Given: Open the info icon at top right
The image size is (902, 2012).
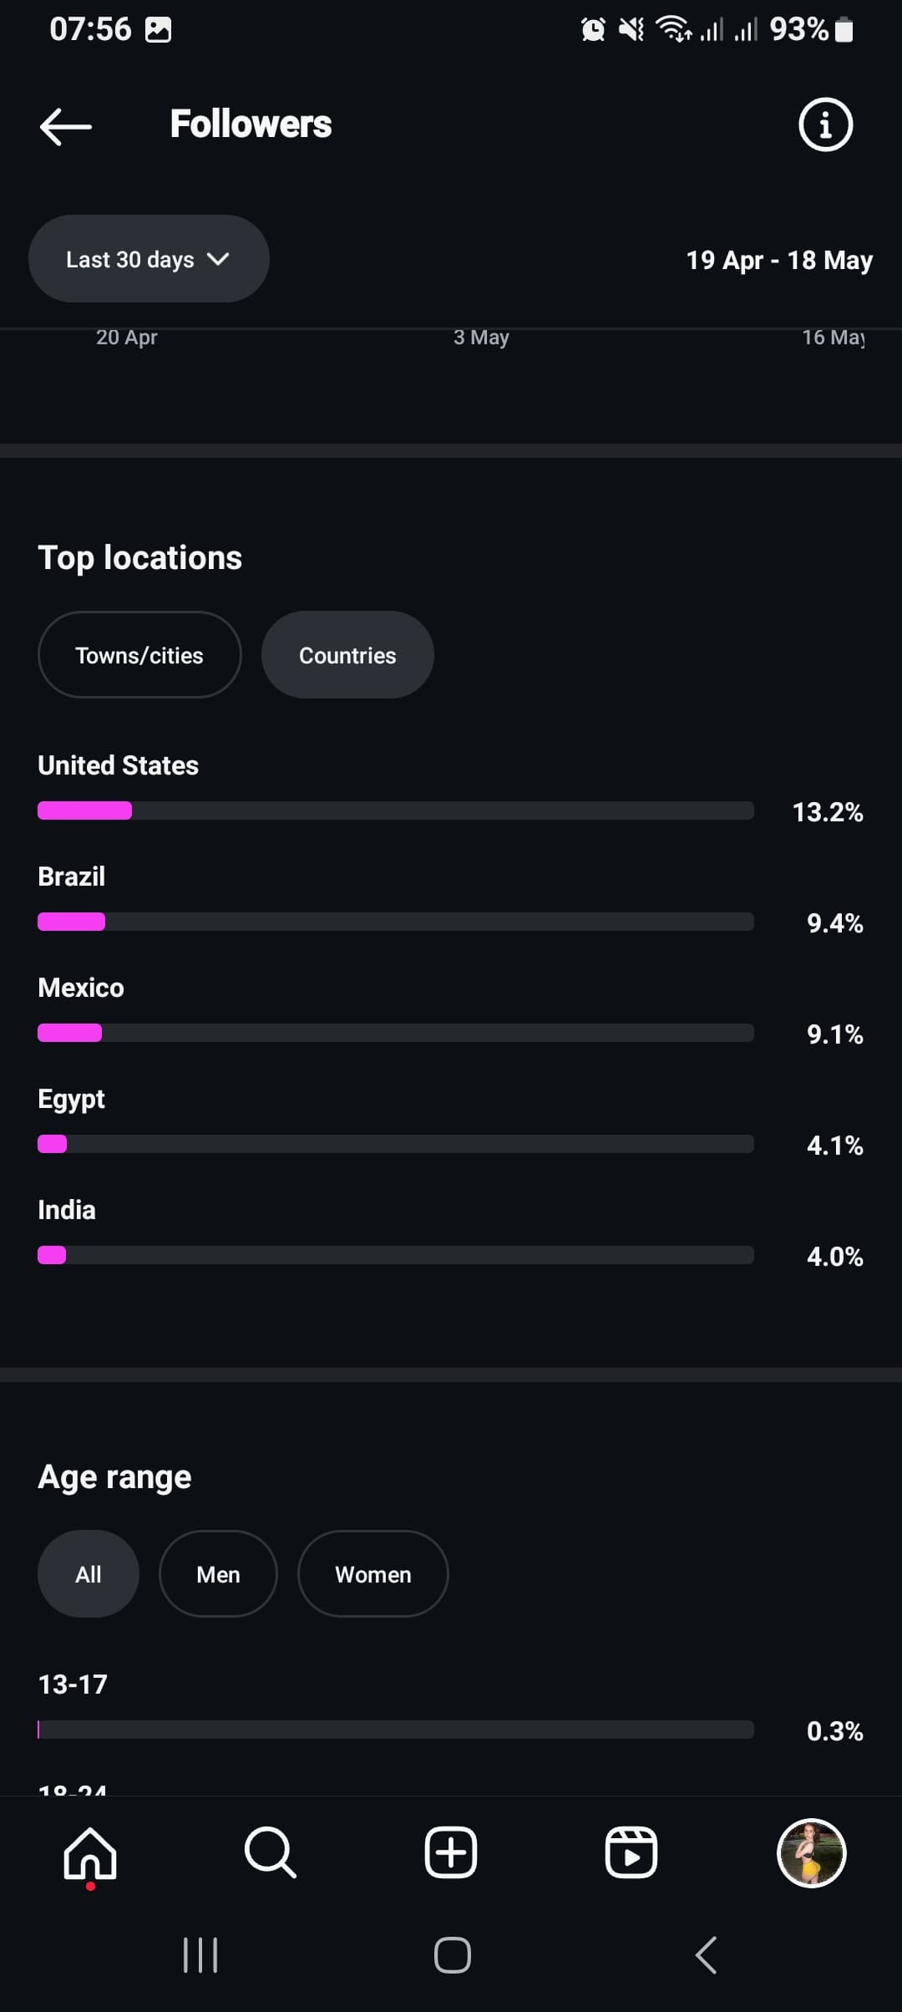Looking at the screenshot, I should click(825, 125).
